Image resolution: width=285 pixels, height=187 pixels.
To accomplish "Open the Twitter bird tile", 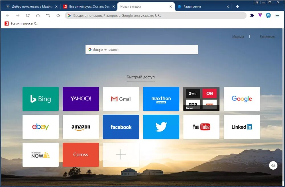I will click(x=161, y=127).
